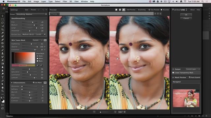This screenshot has width=211, height=118.
Task: Select the Zoom magnifier tool
Action: point(3,91)
